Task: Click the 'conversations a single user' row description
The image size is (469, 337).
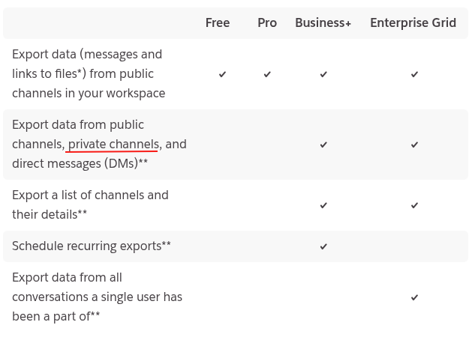Action: click(97, 297)
